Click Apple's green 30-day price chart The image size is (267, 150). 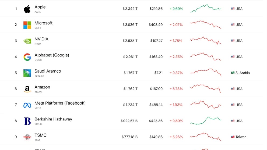[x=206, y=9]
